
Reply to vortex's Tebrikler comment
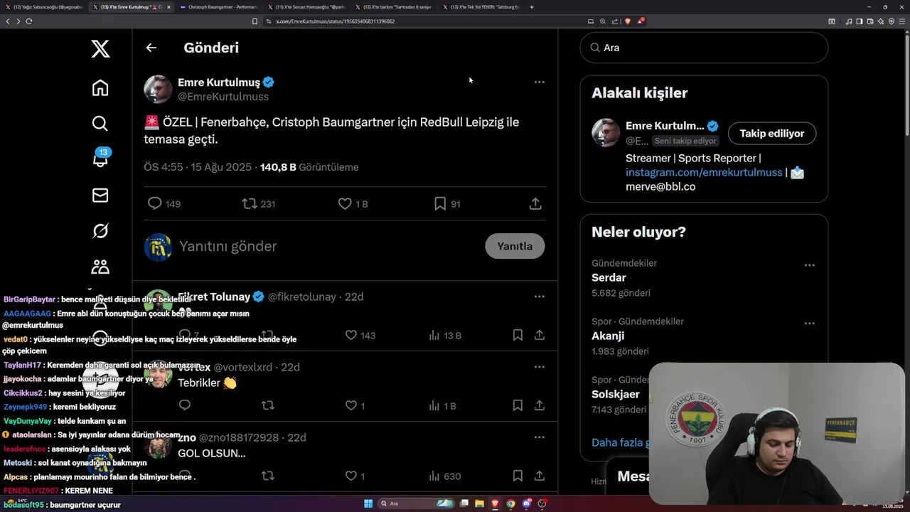185,405
